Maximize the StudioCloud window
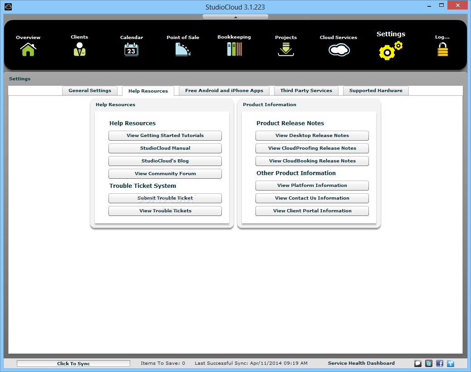 pos(441,5)
